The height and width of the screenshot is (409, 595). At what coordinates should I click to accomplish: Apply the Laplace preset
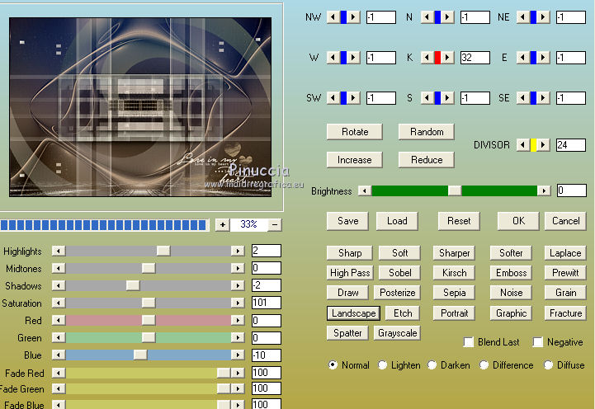565,253
